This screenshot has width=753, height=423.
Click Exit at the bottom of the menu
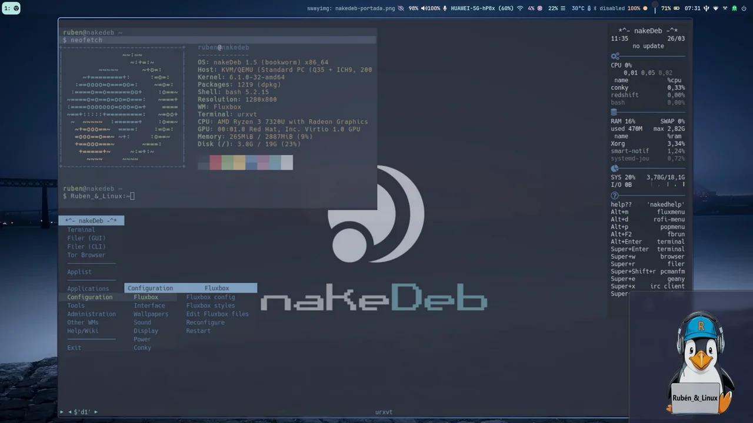click(x=74, y=347)
